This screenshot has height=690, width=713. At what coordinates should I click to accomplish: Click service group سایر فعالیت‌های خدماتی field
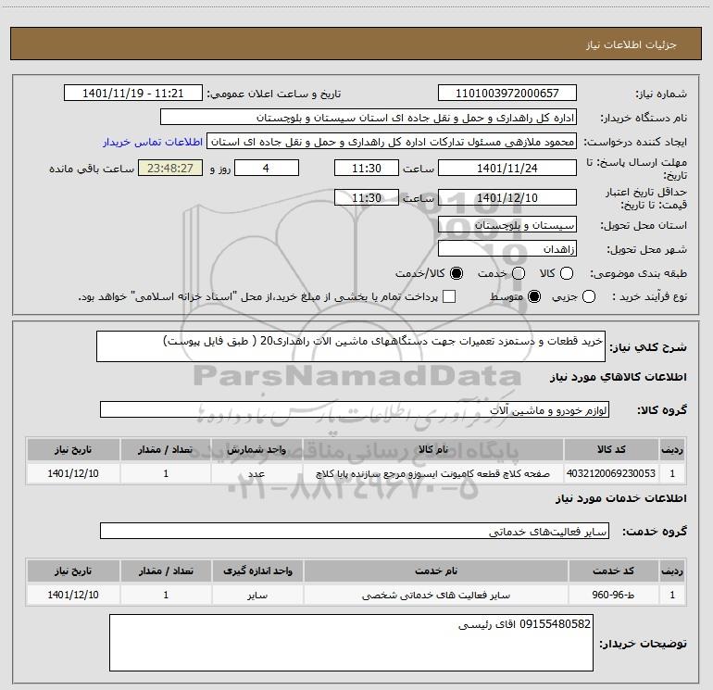355,531
